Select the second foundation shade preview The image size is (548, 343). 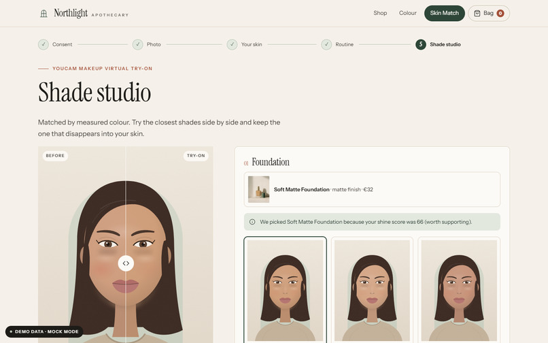[x=372, y=290]
